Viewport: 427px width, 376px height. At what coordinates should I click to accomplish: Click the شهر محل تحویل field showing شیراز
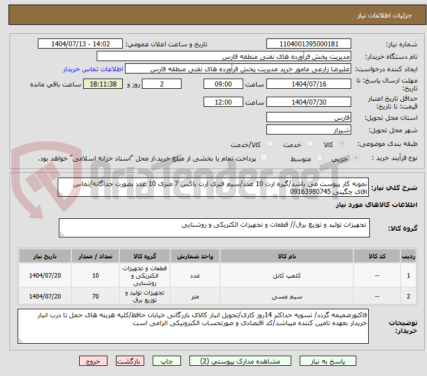tap(308, 130)
